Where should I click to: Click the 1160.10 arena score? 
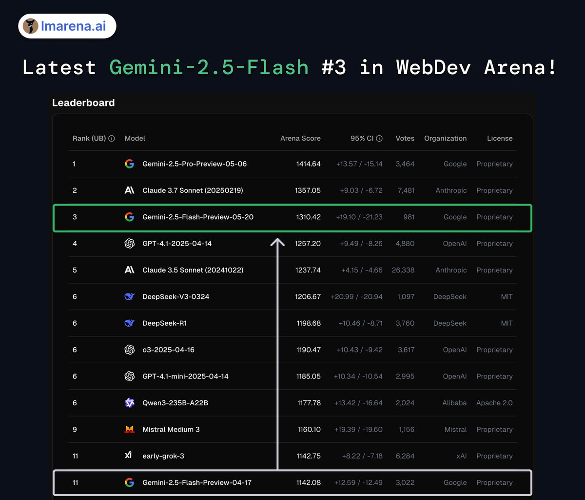point(309,430)
